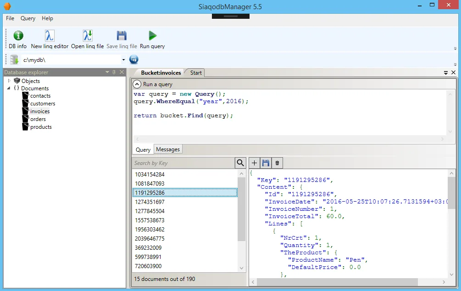This screenshot has width=461, height=291.
Task: Open the DB info panel
Action: [18, 39]
